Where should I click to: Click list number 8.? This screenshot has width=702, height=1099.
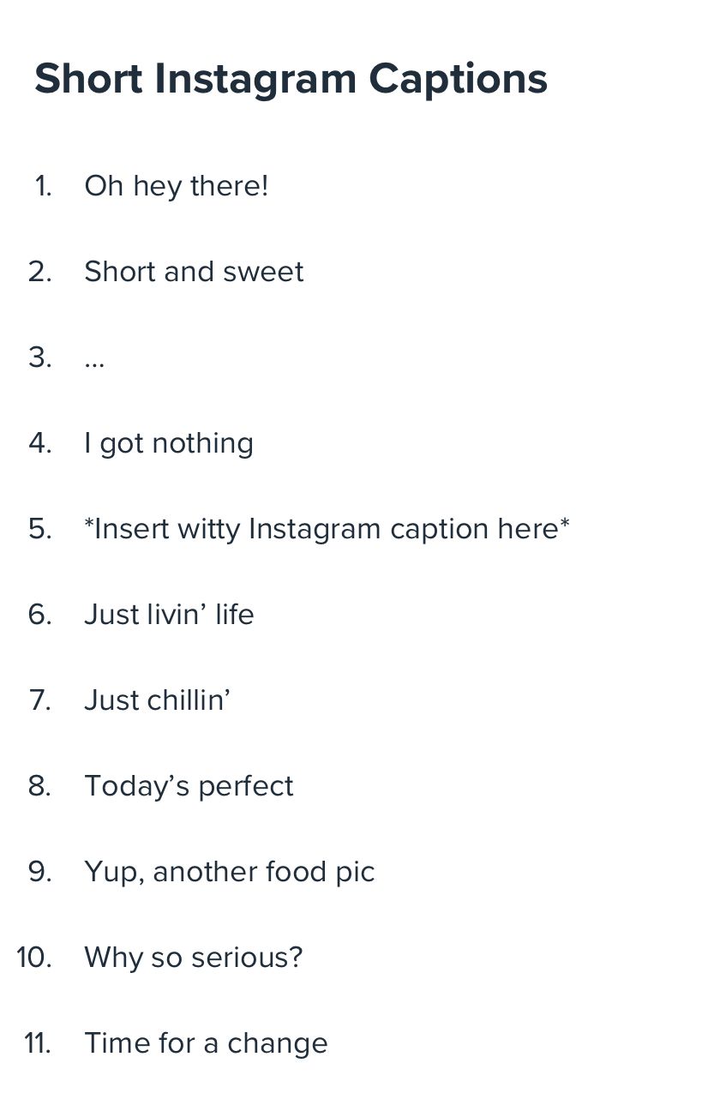[40, 786]
